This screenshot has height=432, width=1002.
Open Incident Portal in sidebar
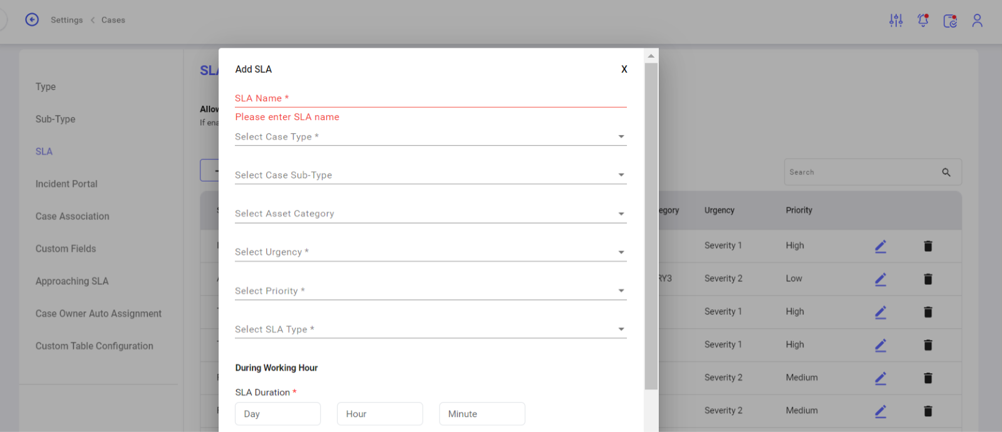tap(66, 184)
